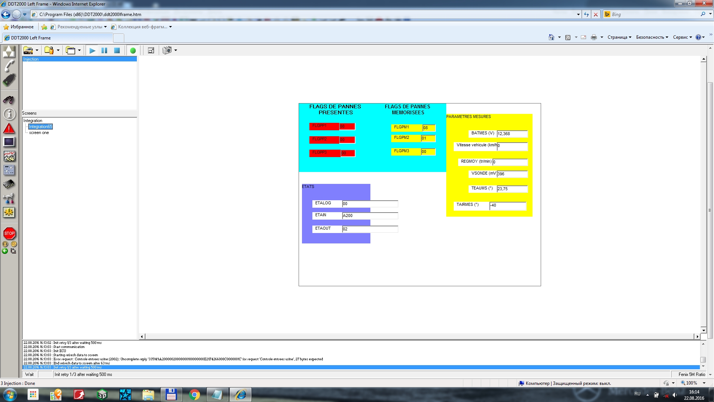Click the phone handset connection icon in sidebar
Viewport: 714px width, 402px height.
point(9,66)
